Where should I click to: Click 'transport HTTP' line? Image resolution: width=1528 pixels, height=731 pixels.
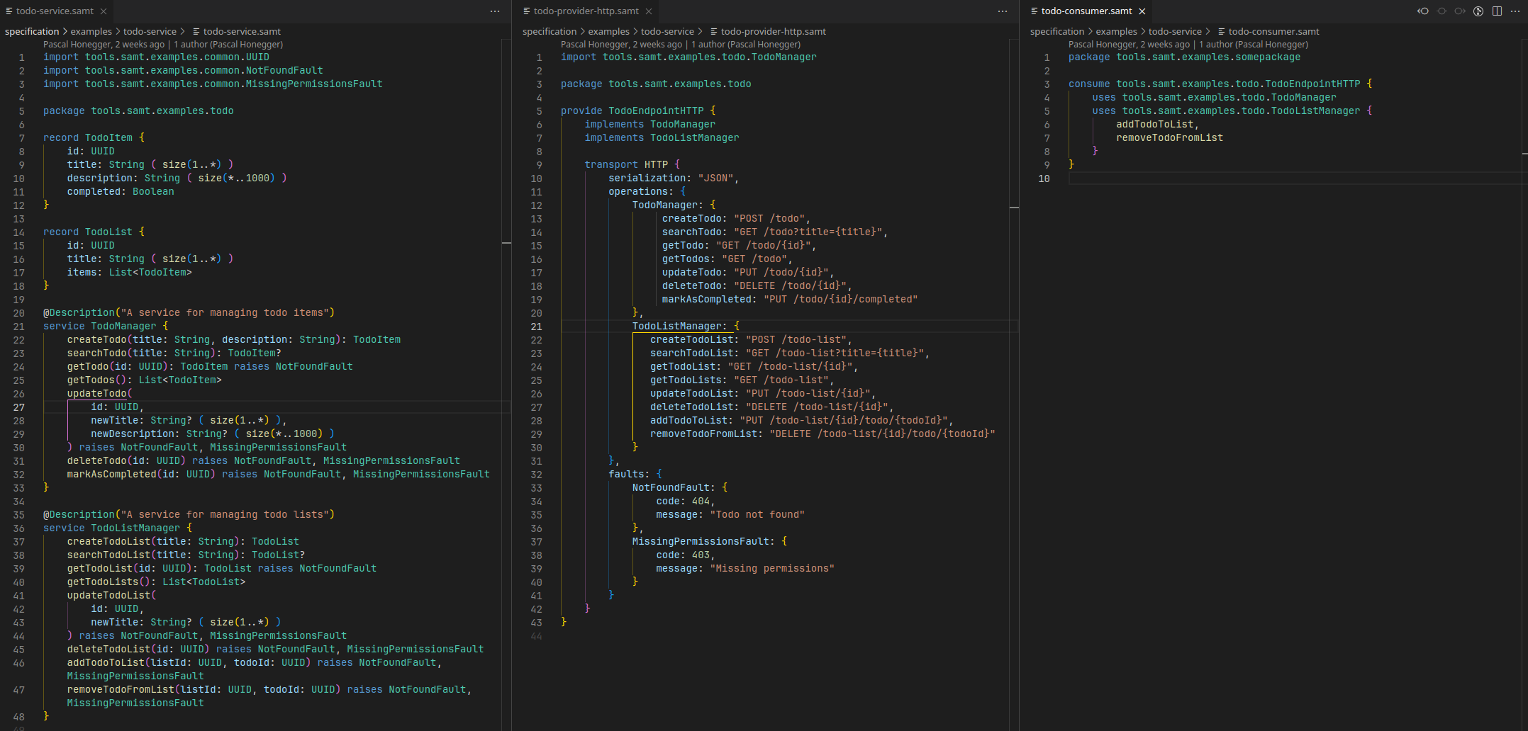pos(632,165)
